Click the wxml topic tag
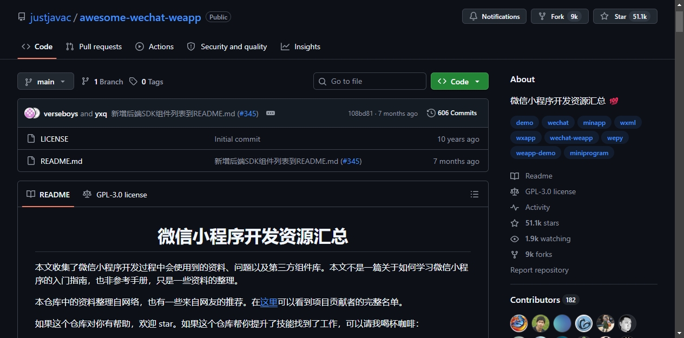Image resolution: width=684 pixels, height=338 pixels. [628, 123]
